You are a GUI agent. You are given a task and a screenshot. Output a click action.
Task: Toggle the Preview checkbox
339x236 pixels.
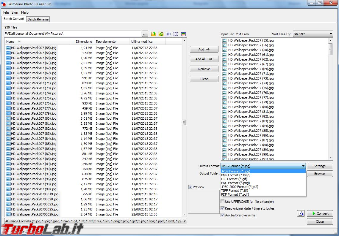[190, 187]
